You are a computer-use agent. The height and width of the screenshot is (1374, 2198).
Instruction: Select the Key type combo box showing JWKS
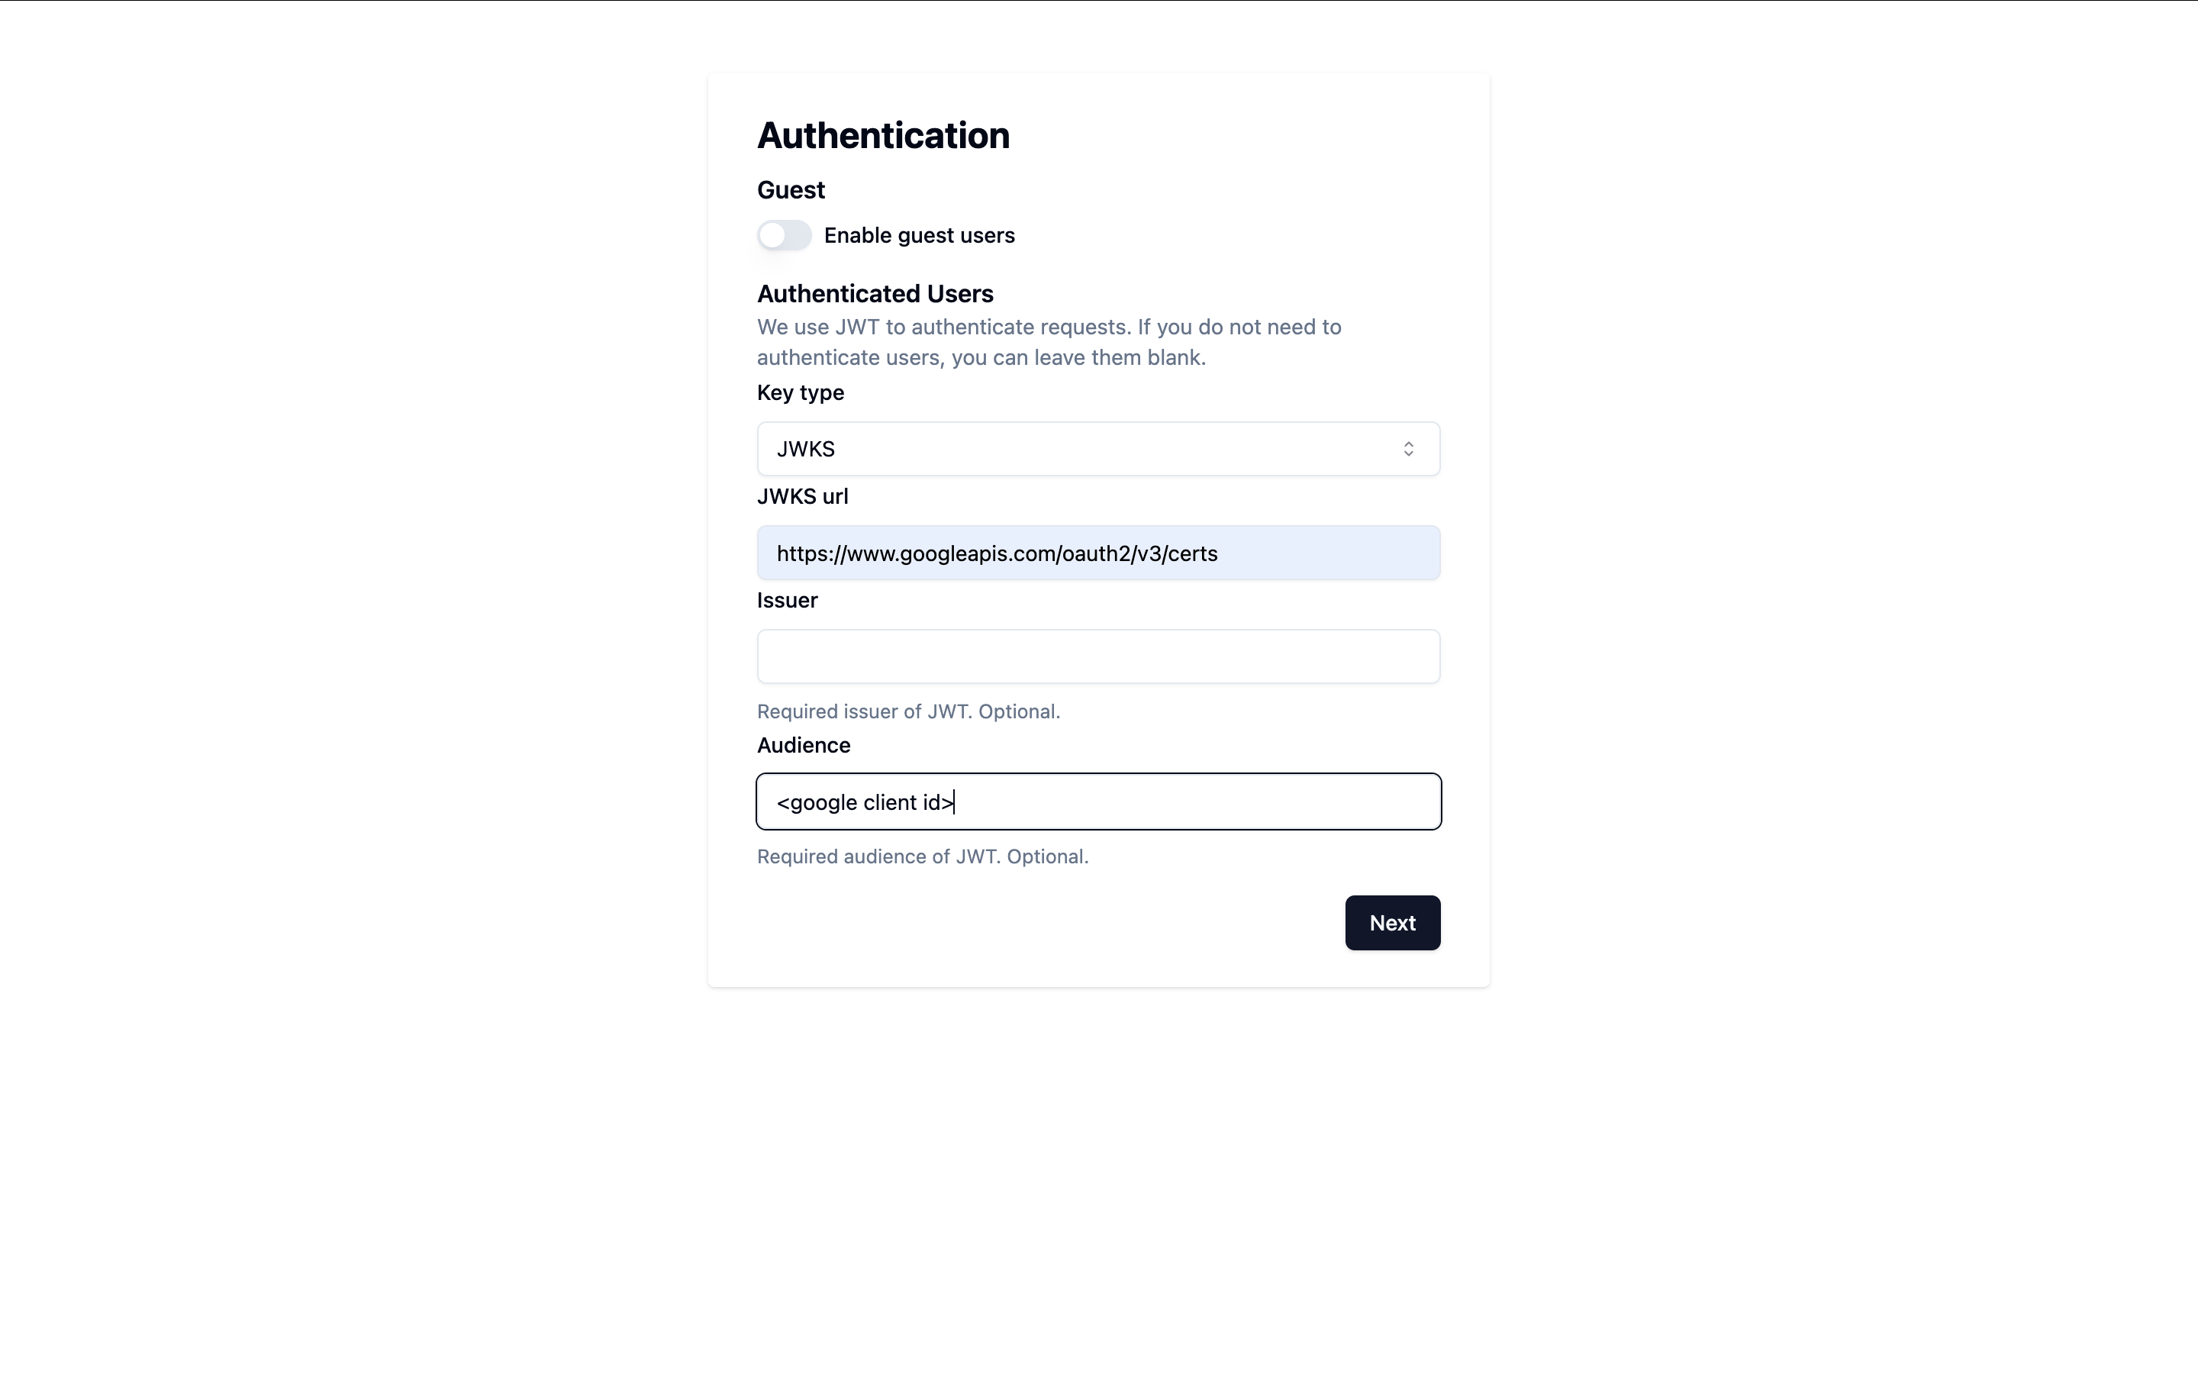pyautogui.click(x=1097, y=448)
